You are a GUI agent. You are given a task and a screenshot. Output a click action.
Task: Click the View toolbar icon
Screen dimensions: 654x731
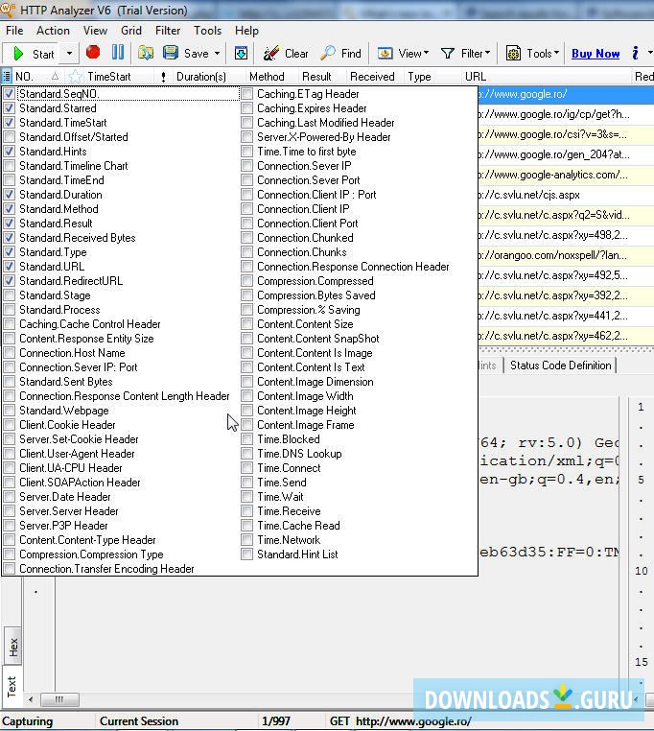[385, 54]
